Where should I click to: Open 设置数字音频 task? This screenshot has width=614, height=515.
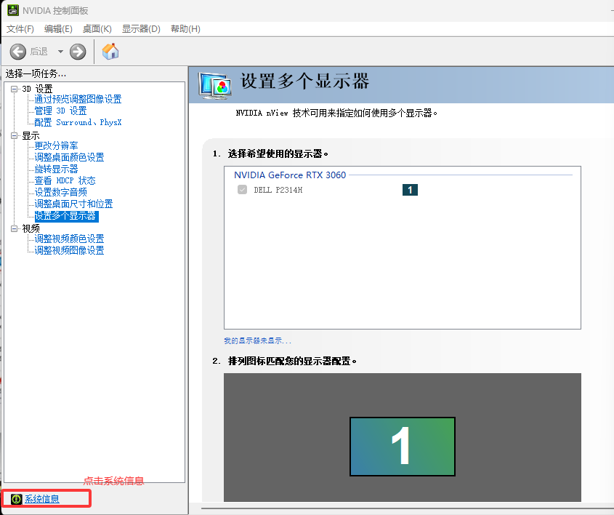(x=61, y=193)
